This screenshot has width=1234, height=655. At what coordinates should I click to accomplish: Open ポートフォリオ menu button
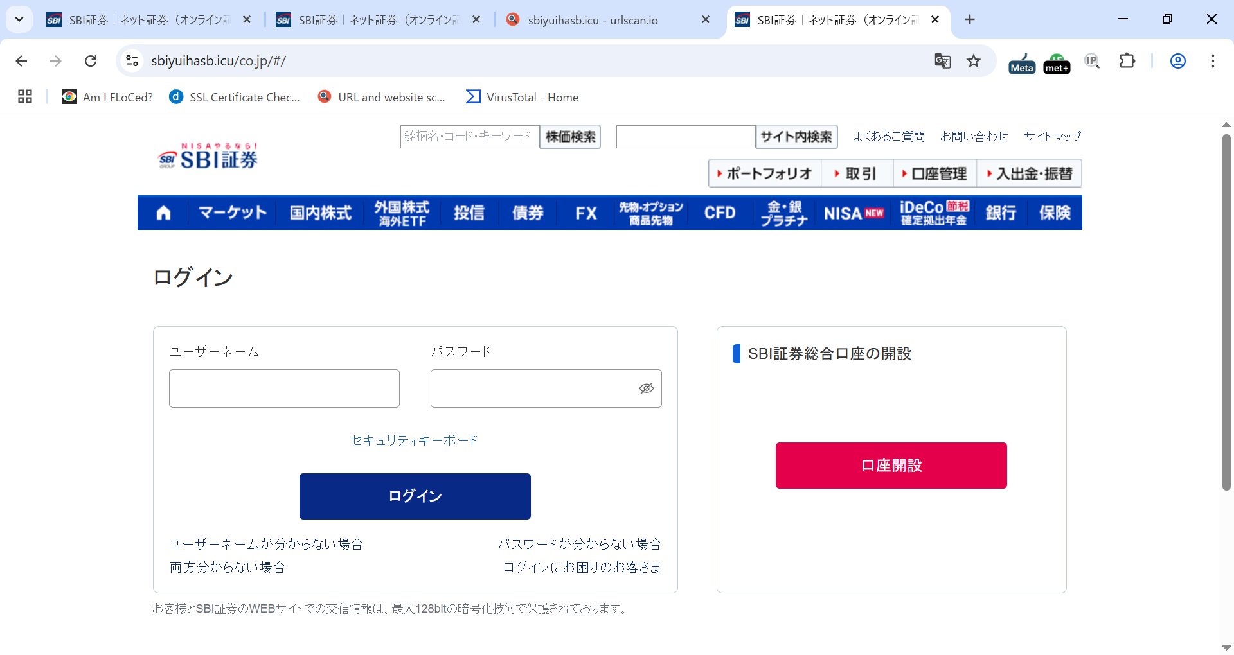click(765, 173)
